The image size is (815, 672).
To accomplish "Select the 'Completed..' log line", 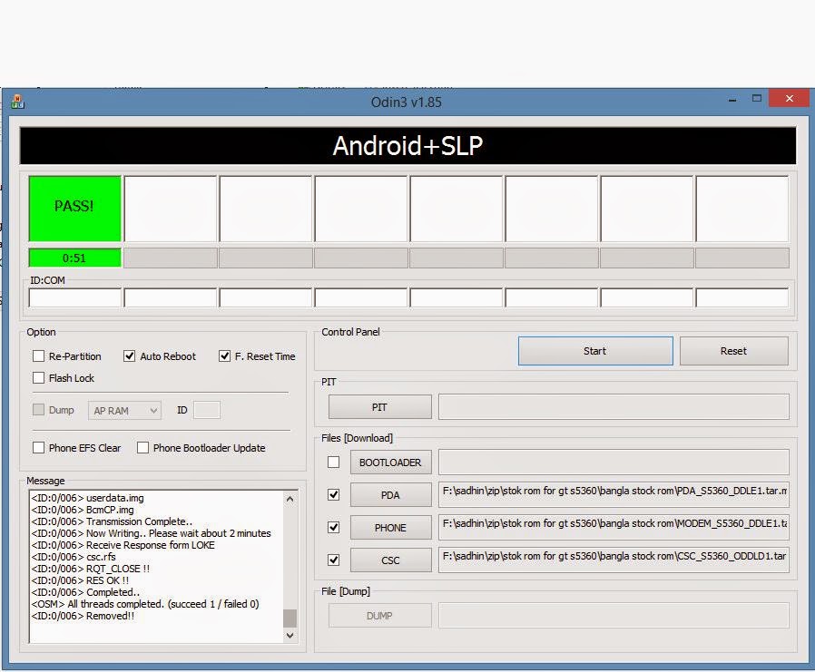I will (x=85, y=592).
